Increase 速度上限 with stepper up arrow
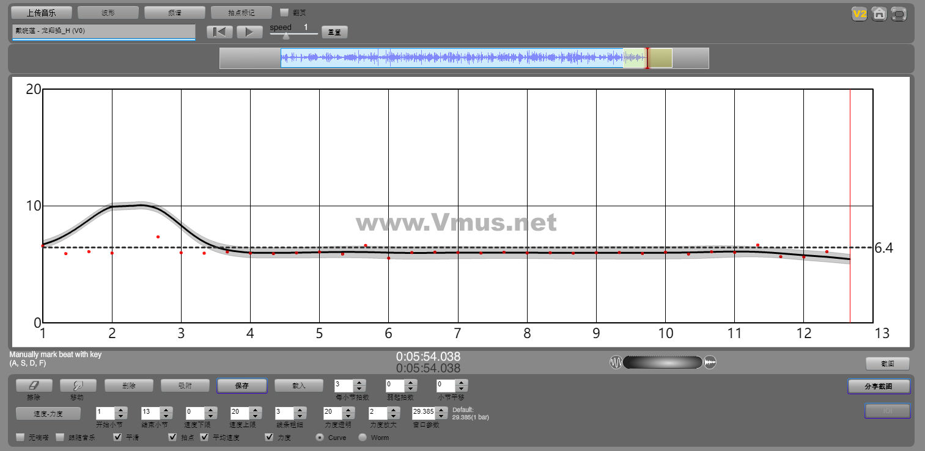This screenshot has height=451, width=925. (254, 410)
